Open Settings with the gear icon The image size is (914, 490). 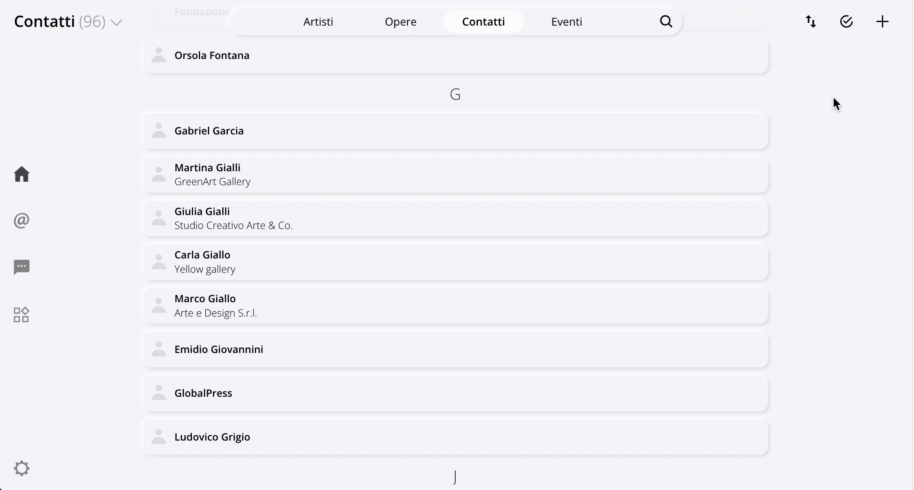click(x=22, y=468)
